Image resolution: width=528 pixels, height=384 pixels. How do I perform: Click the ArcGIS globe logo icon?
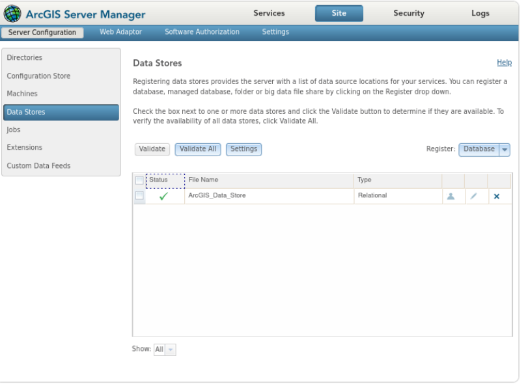tap(12, 14)
